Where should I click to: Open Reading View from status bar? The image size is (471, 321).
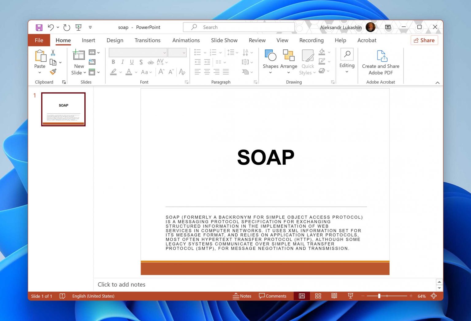click(334, 296)
